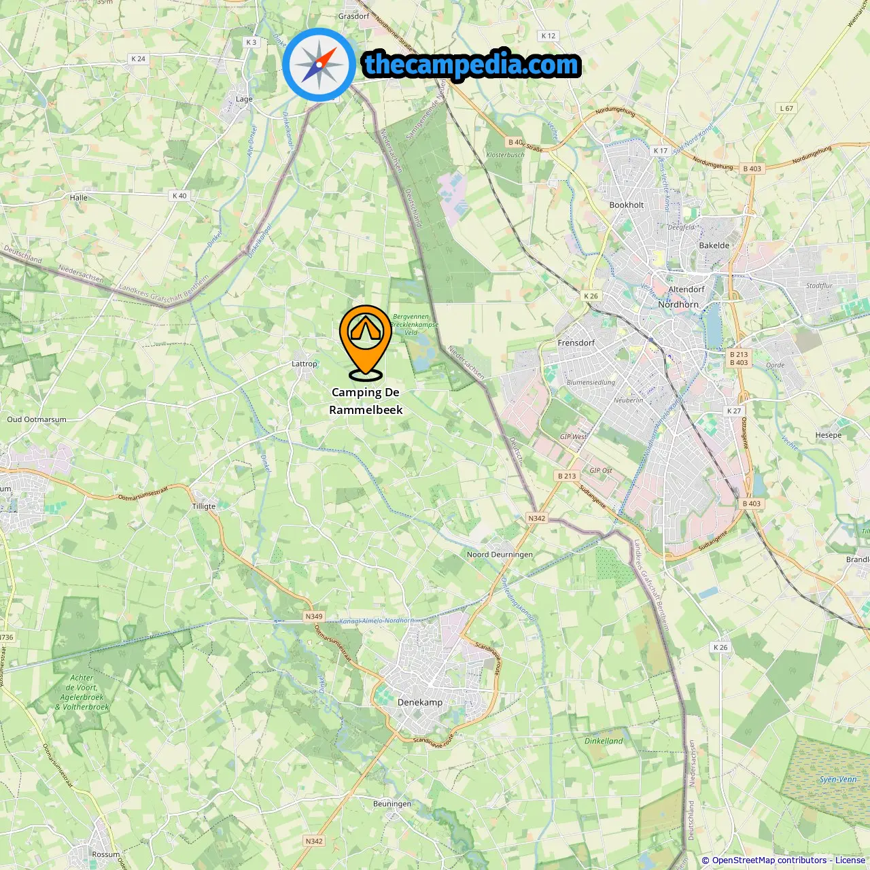
Task: Click the B 213 shield near GIP West
Action: (567, 476)
